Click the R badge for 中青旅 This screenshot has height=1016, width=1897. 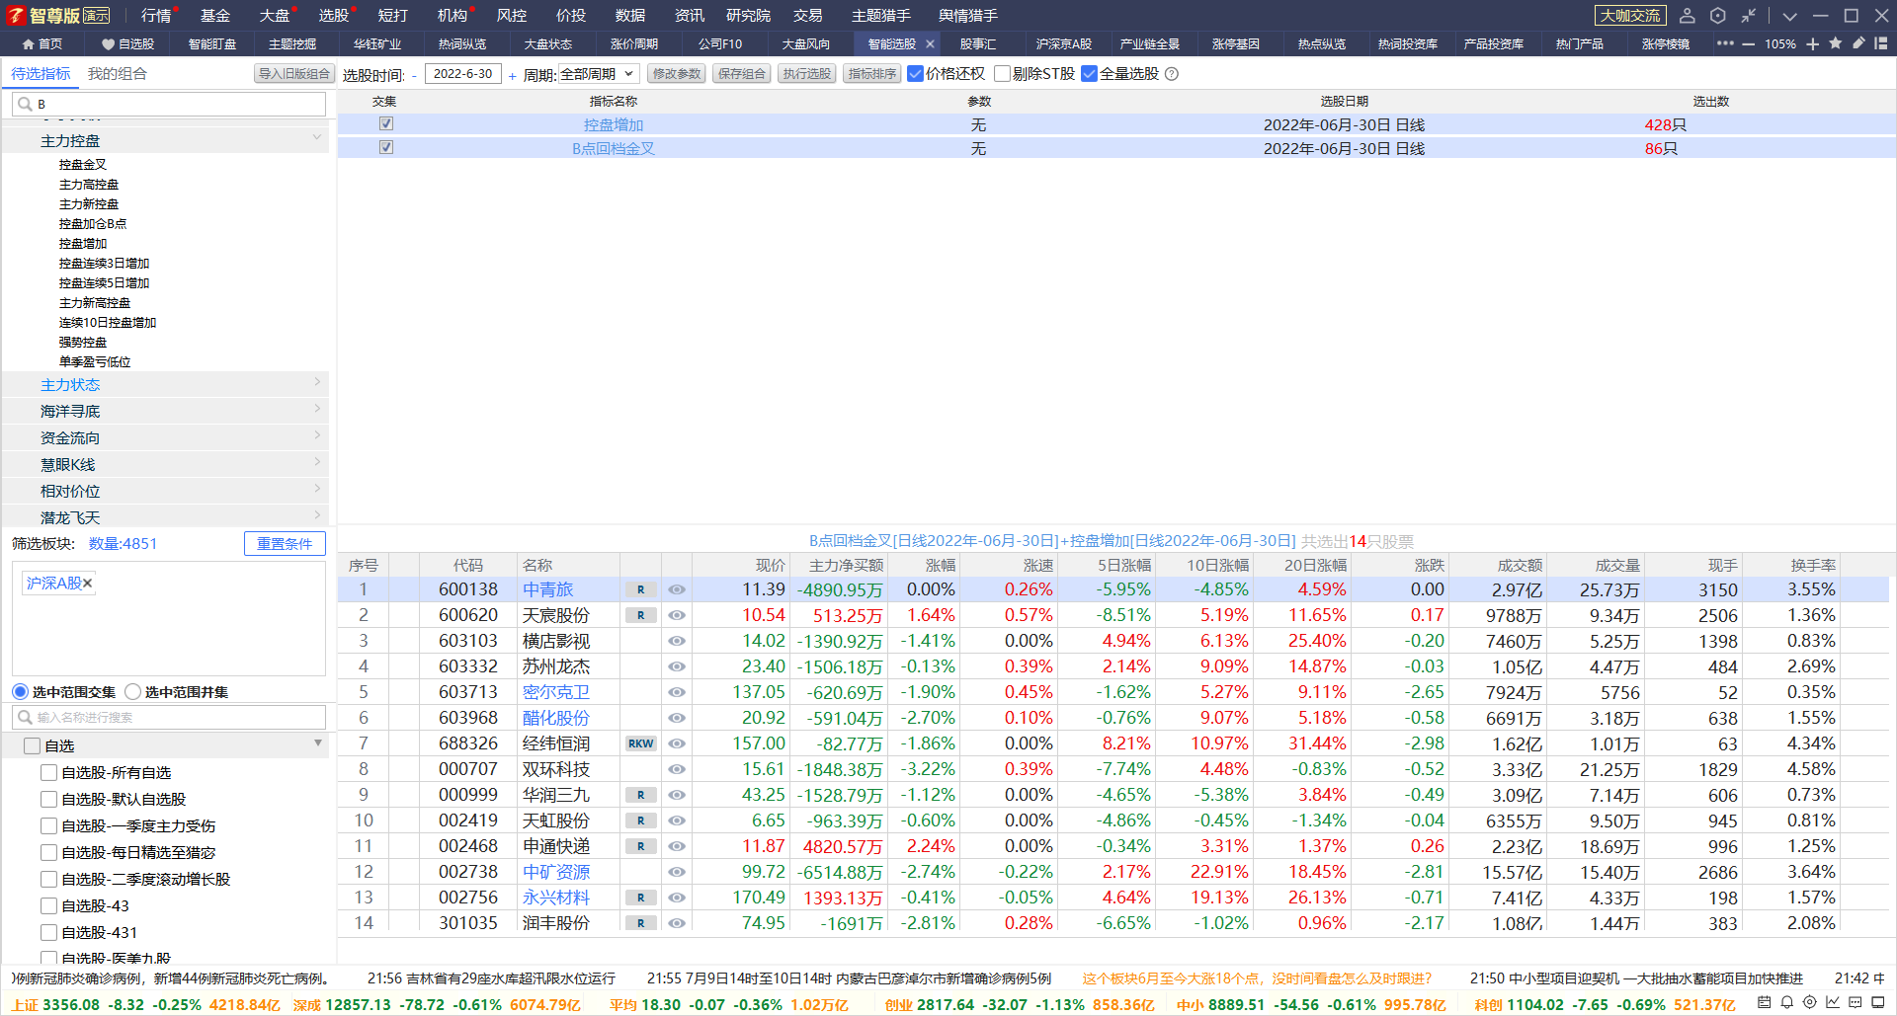[641, 589]
